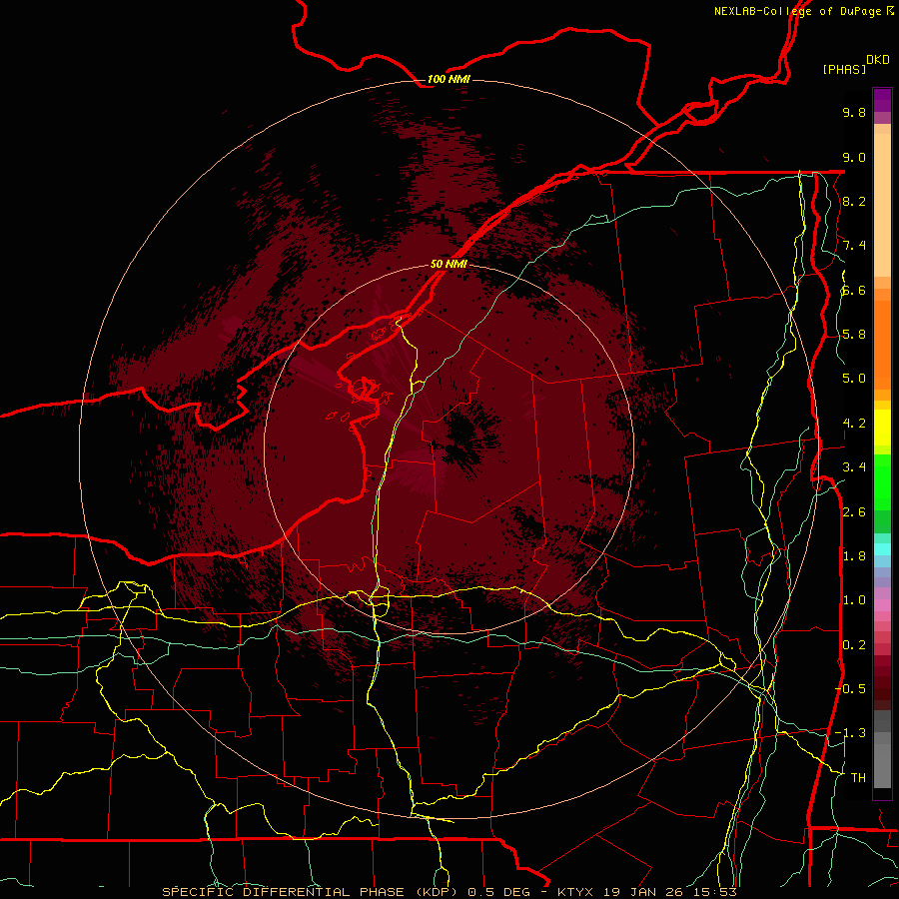Click the 8.2 legend value
Image resolution: width=899 pixels, height=899 pixels.
point(854,201)
